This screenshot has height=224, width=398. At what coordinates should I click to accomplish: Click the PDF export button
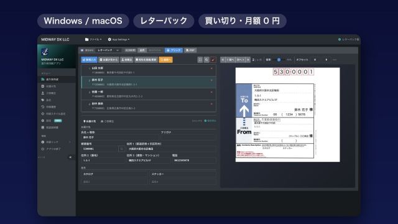[x=190, y=50]
